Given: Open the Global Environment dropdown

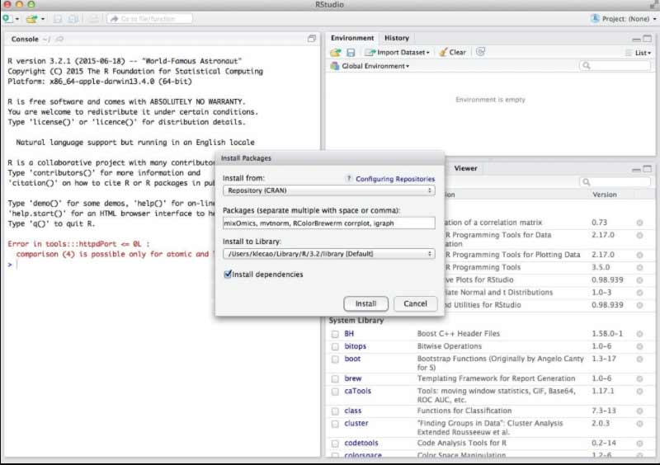Looking at the screenshot, I should [370, 66].
